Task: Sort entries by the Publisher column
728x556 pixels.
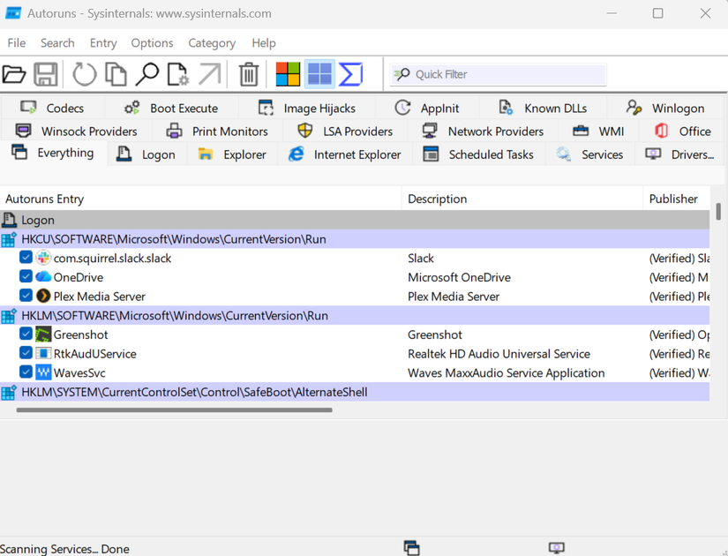Action: (675, 199)
